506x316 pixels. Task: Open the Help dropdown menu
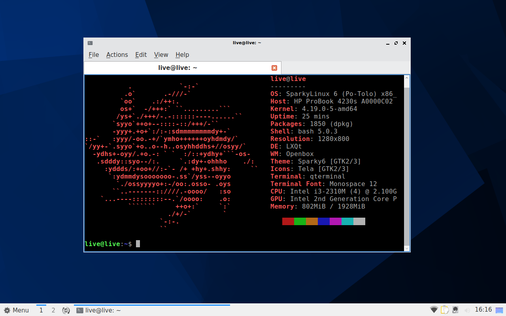click(x=182, y=55)
